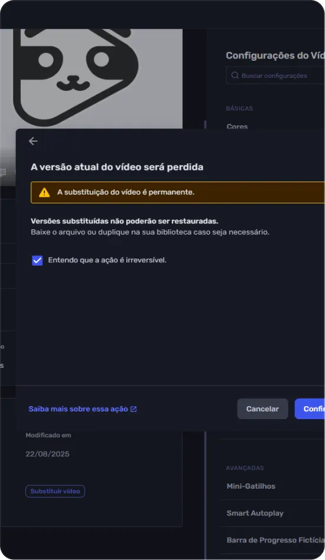Go back using the dialog arrow icon
325x560 pixels.
[x=33, y=141]
